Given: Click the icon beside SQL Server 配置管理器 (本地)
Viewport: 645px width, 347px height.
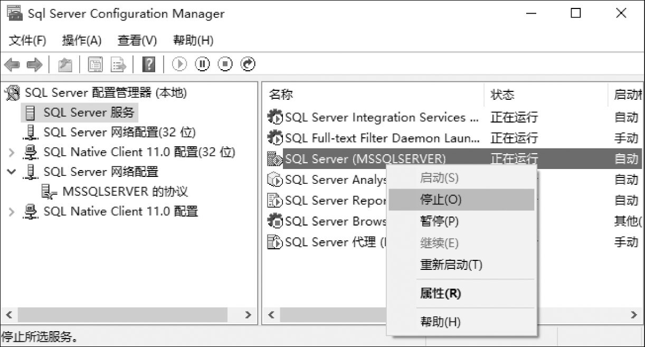Looking at the screenshot, I should click(12, 93).
